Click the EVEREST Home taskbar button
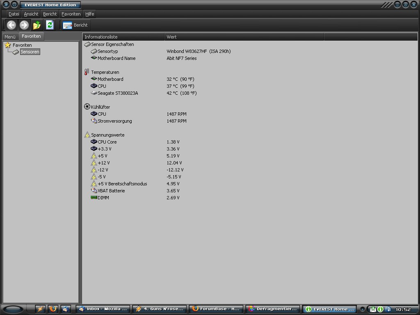Image resolution: width=420 pixels, height=315 pixels. pos(330,309)
